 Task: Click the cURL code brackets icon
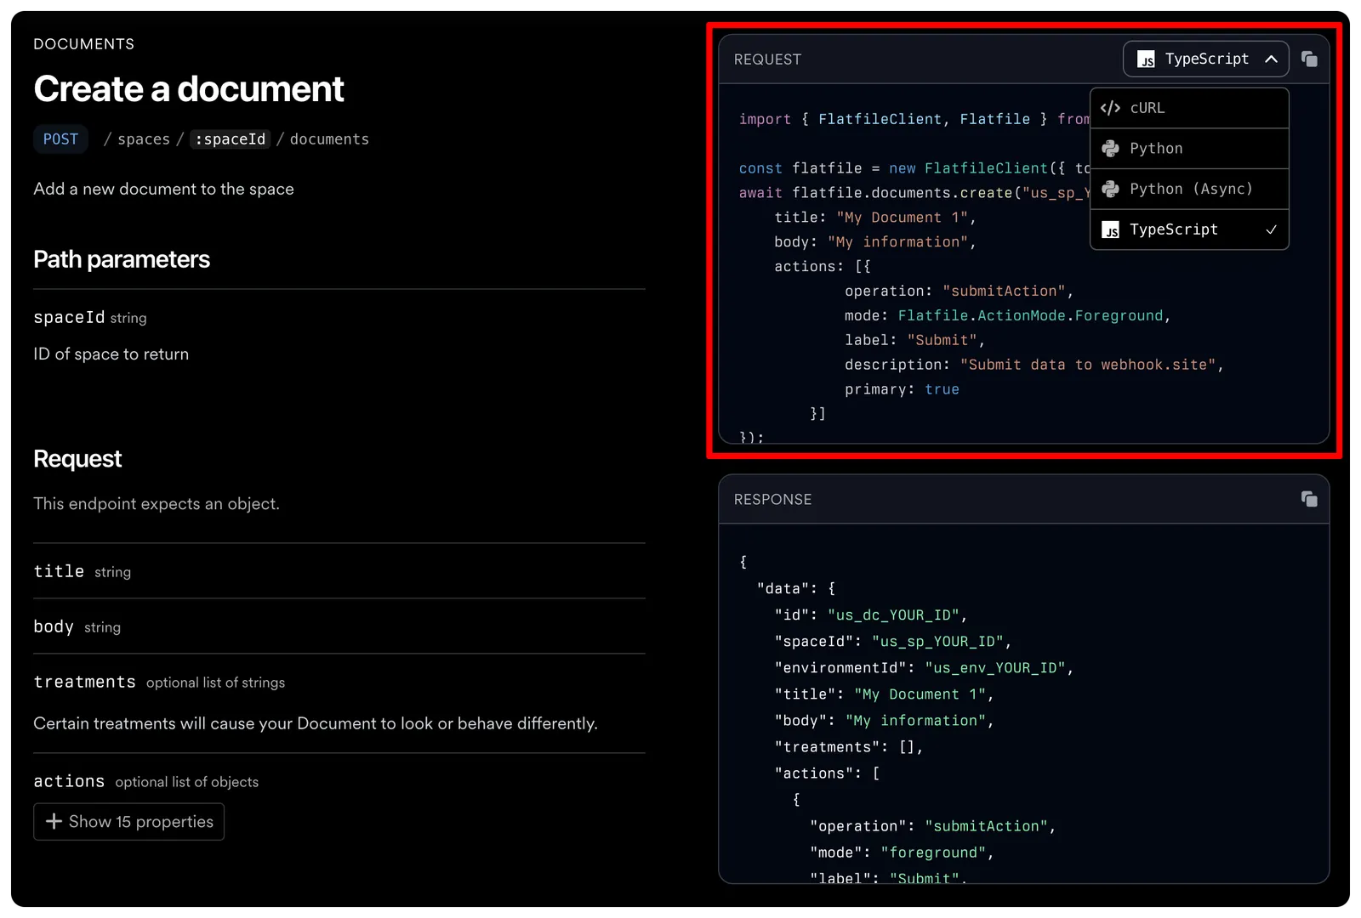click(1110, 108)
